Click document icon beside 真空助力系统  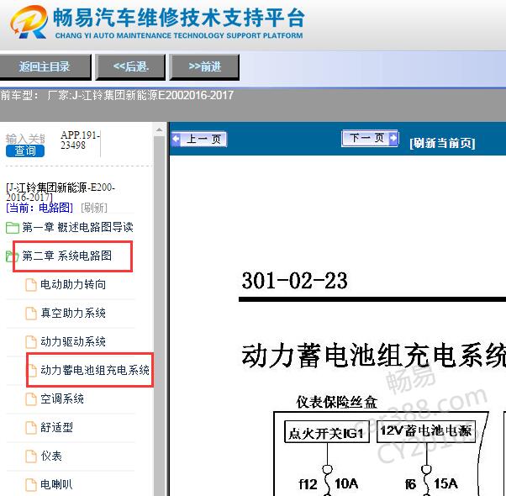click(x=31, y=314)
